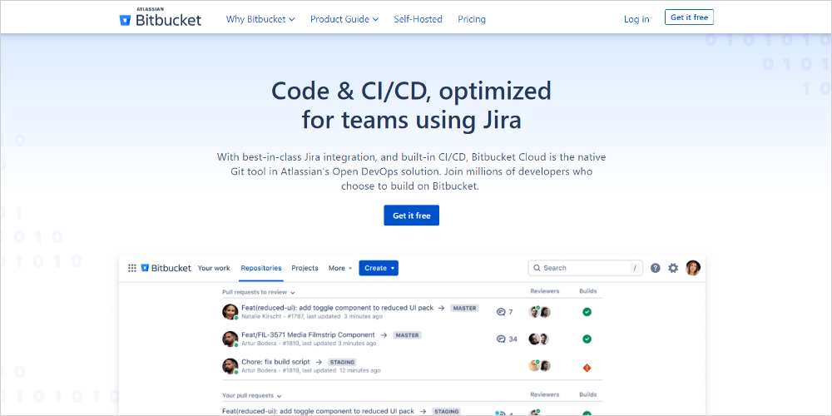
Task: Open the settings gear icon
Action: (673, 268)
